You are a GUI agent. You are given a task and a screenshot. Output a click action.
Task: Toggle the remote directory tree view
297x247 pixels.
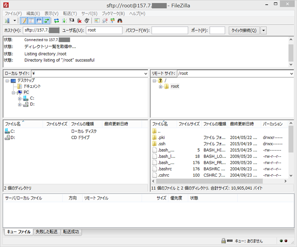39,20
